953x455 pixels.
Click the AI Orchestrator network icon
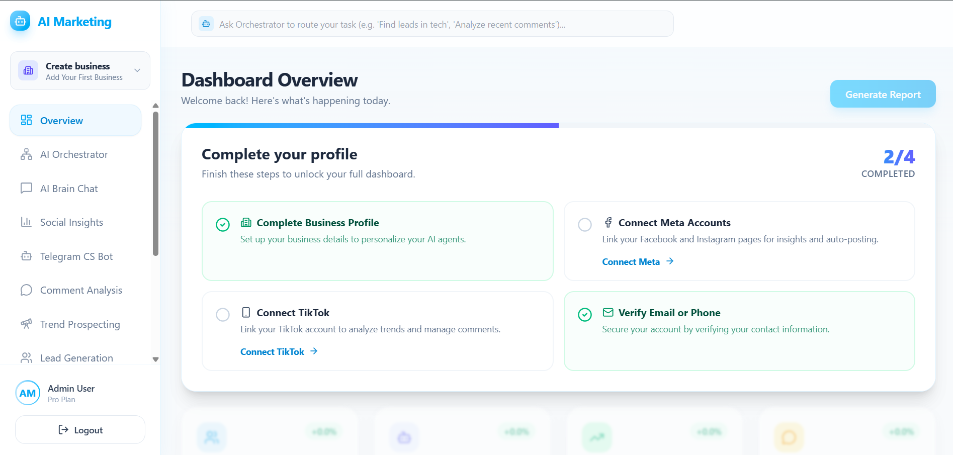pyautogui.click(x=26, y=154)
